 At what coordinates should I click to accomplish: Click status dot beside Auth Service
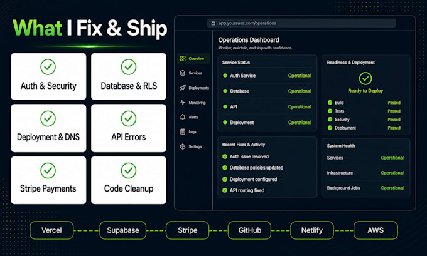[225, 76]
